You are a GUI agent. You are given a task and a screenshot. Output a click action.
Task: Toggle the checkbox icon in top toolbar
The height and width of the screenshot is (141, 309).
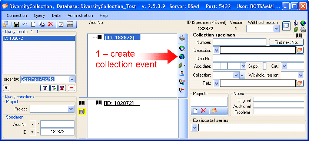[61, 24]
